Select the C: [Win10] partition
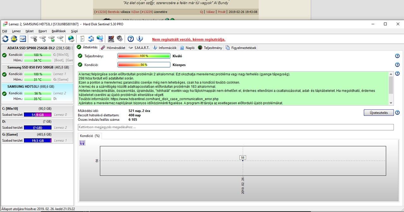This screenshot has width=404, height=212. click(x=37, y=112)
